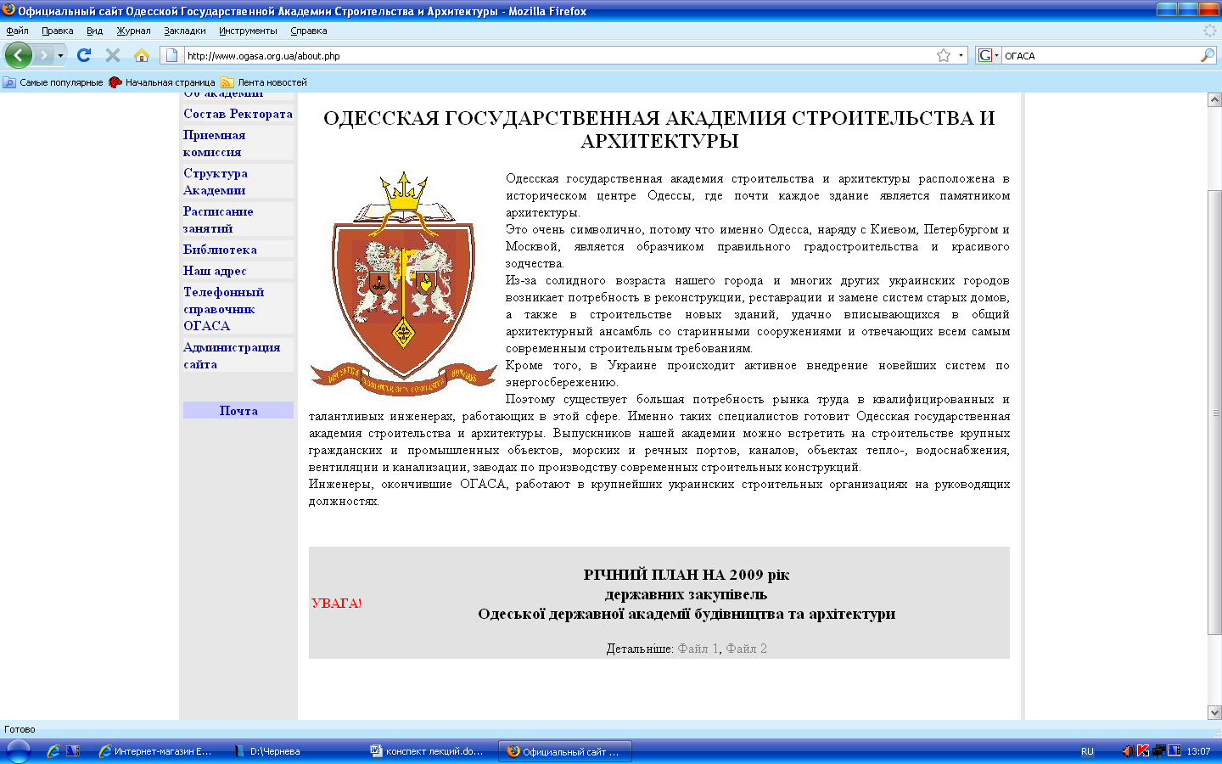Open the address bar history dropdown
The width and height of the screenshot is (1222, 764).
pos(961,55)
